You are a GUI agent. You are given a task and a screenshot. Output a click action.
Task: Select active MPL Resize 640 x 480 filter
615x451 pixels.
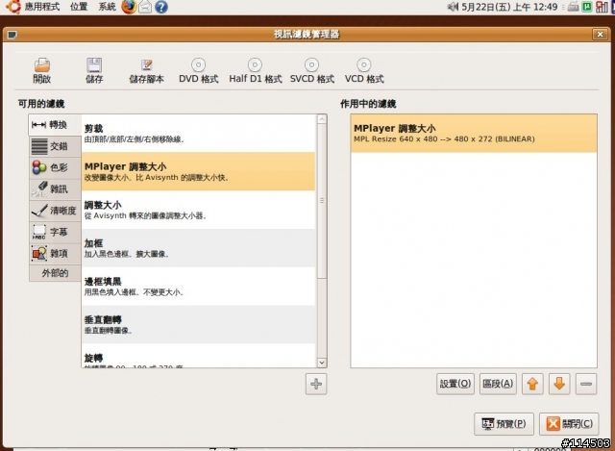(x=474, y=133)
